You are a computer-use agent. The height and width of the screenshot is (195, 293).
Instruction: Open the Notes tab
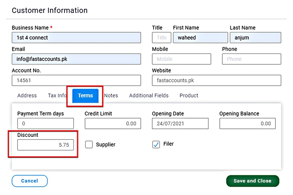pos(111,95)
